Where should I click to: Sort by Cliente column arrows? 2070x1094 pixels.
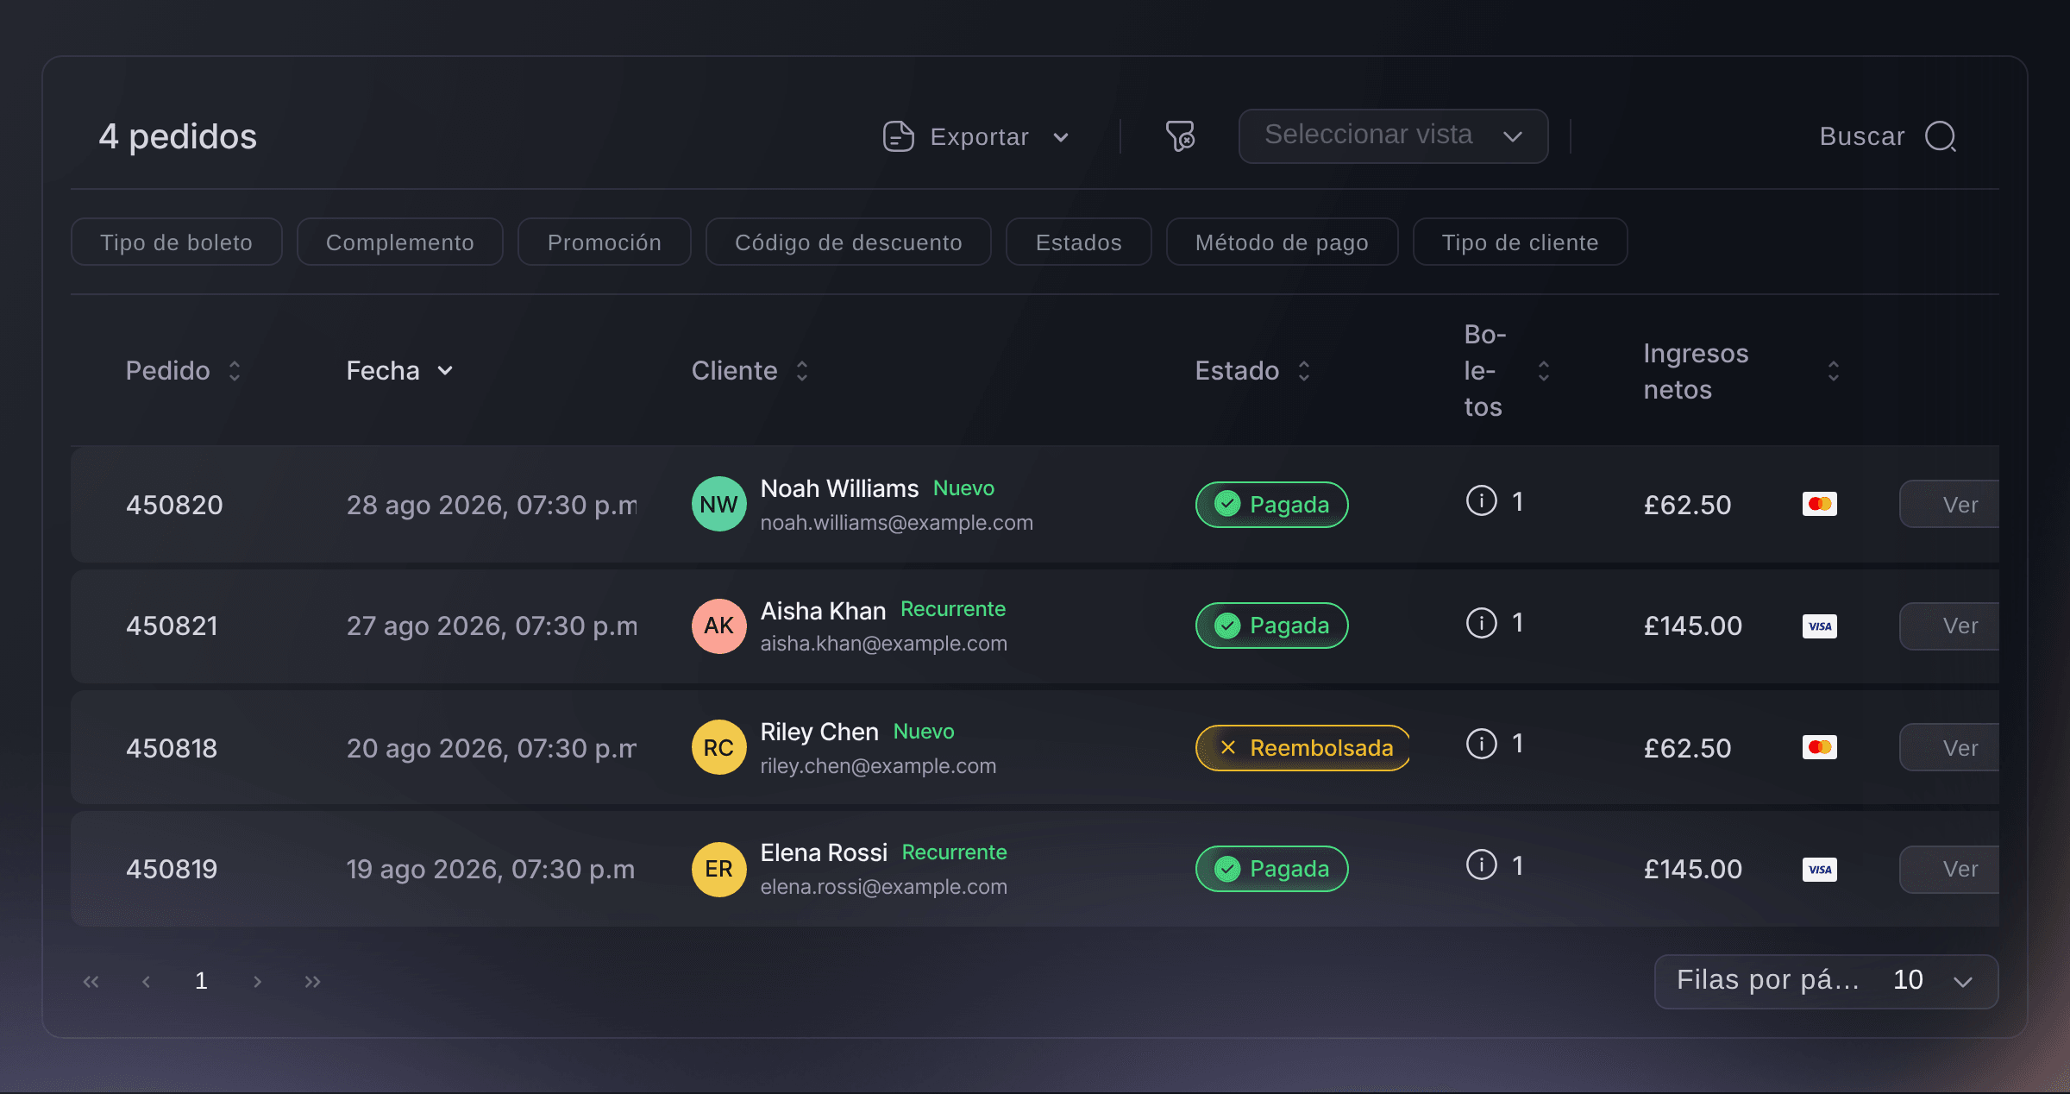[x=802, y=371]
